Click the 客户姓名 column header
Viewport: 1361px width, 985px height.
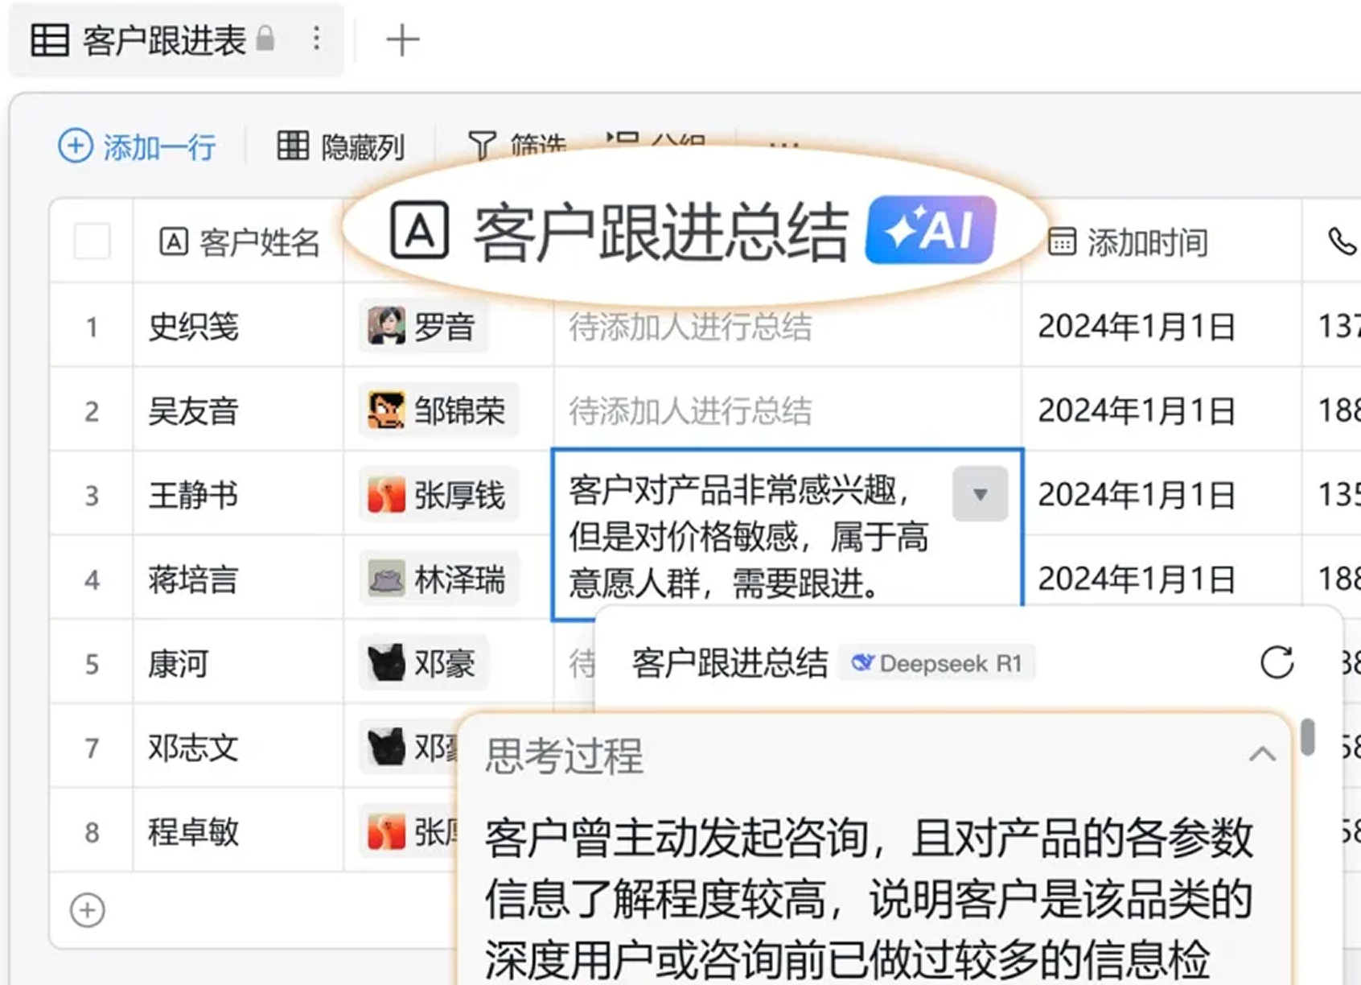point(240,242)
